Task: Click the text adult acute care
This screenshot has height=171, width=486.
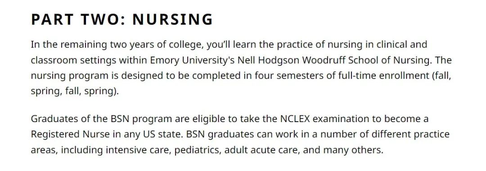Action: 261,150
